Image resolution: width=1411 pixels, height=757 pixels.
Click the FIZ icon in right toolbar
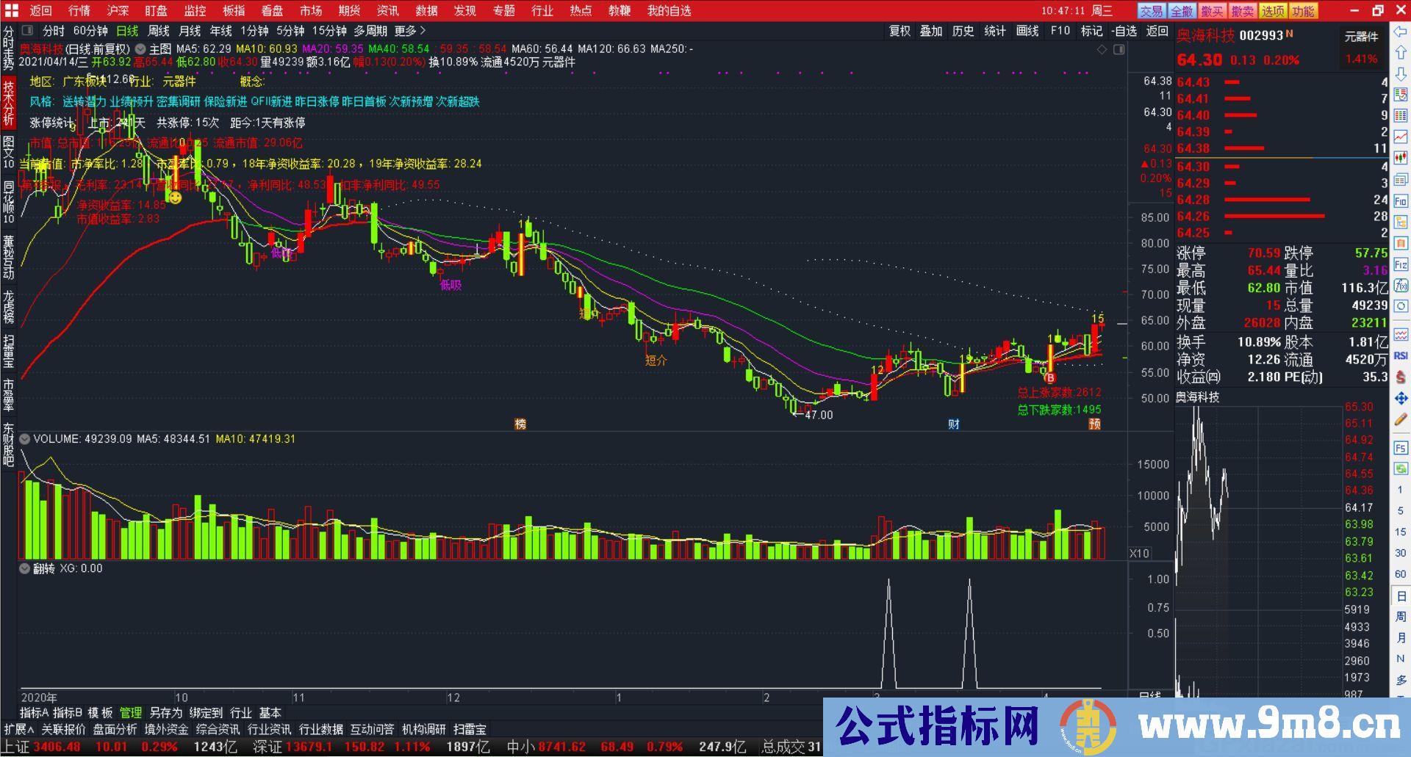(1400, 264)
